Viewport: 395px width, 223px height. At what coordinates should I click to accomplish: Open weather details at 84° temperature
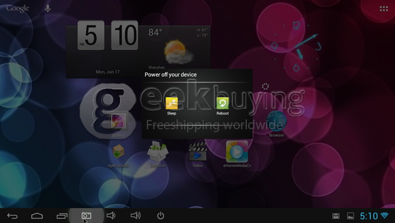[155, 33]
